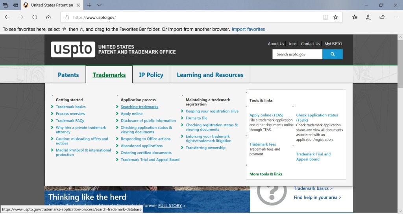Click the Set tabs aside icon
This screenshot has width=403, height=214.
click(15, 5)
